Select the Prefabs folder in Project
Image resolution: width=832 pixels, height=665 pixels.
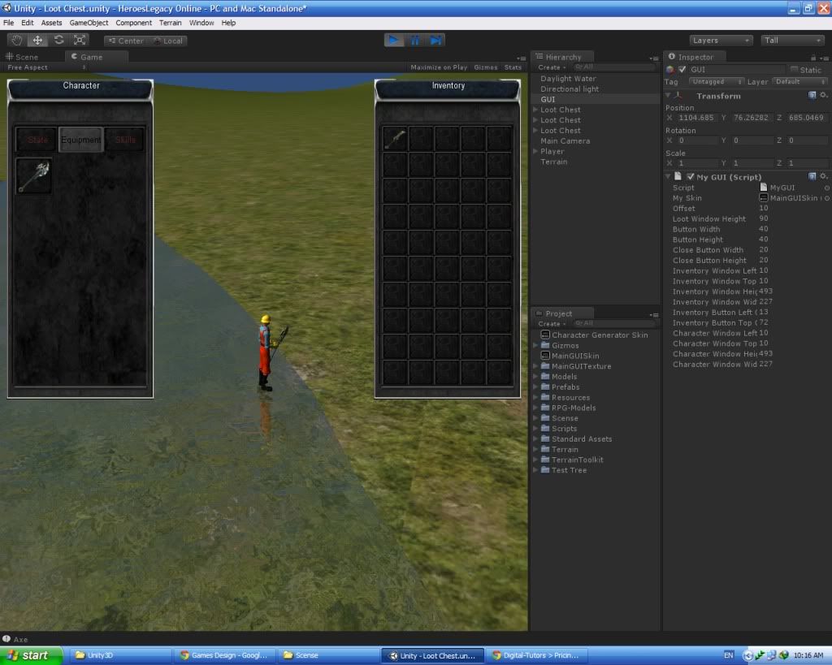click(565, 387)
